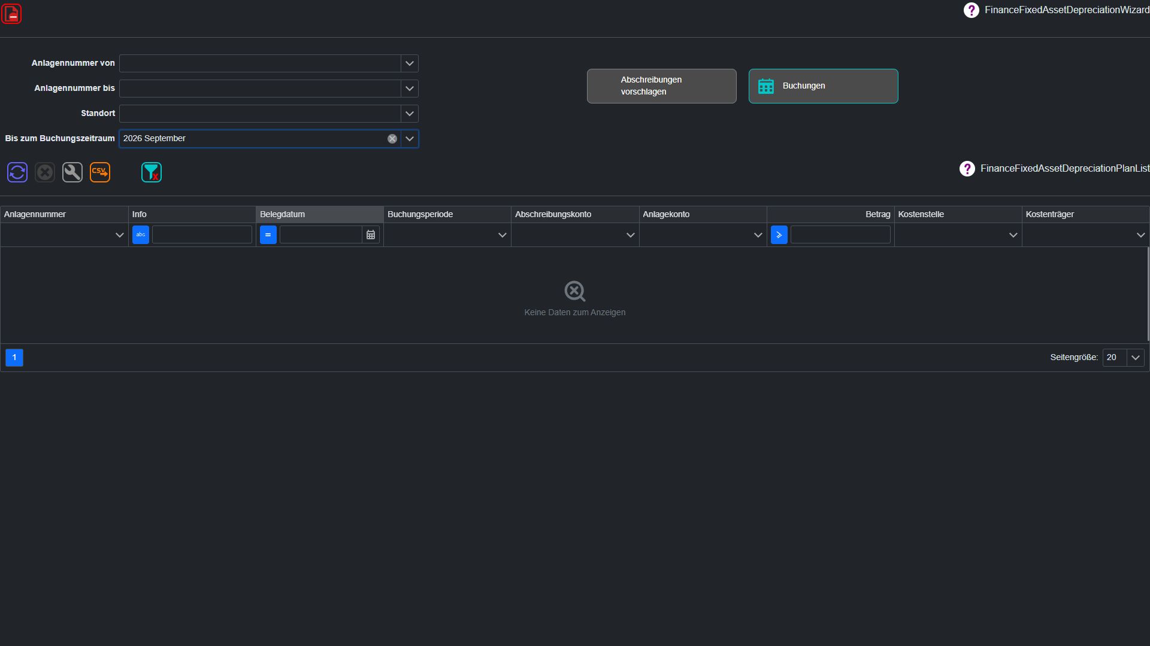Viewport: 1150px width, 646px height.
Task: Click the Buchungen button
Action: click(x=824, y=86)
